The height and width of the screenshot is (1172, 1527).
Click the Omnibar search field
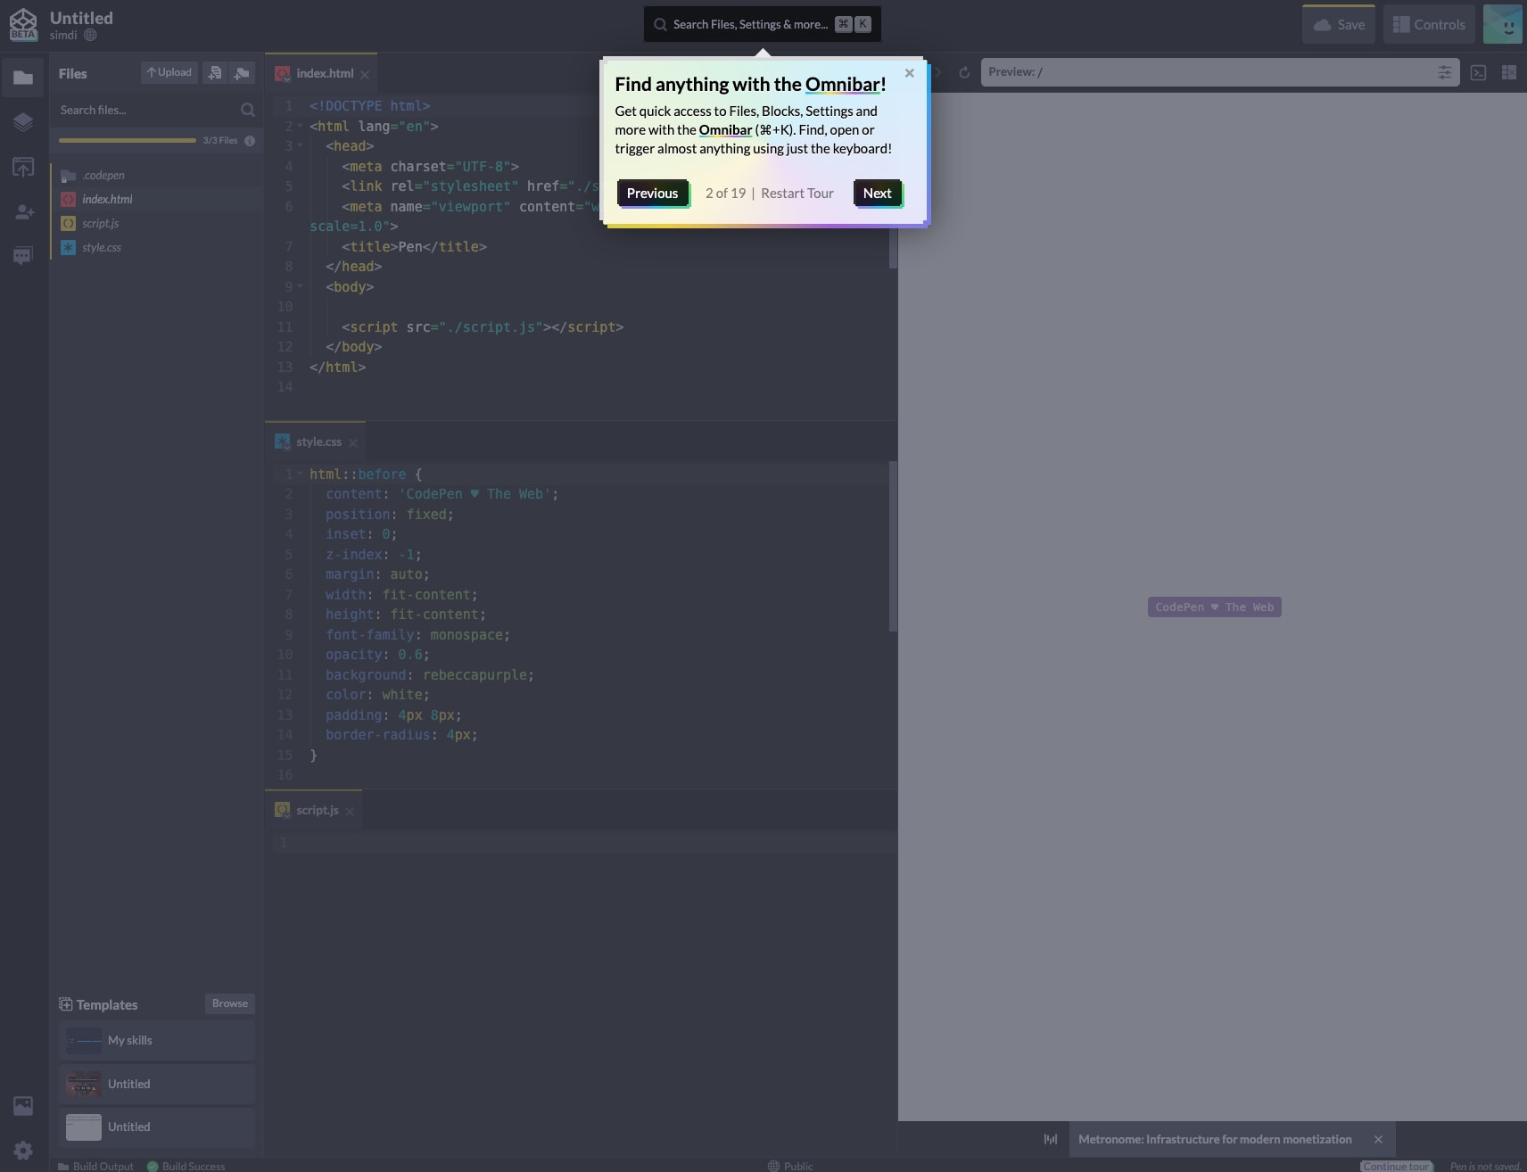[763, 24]
